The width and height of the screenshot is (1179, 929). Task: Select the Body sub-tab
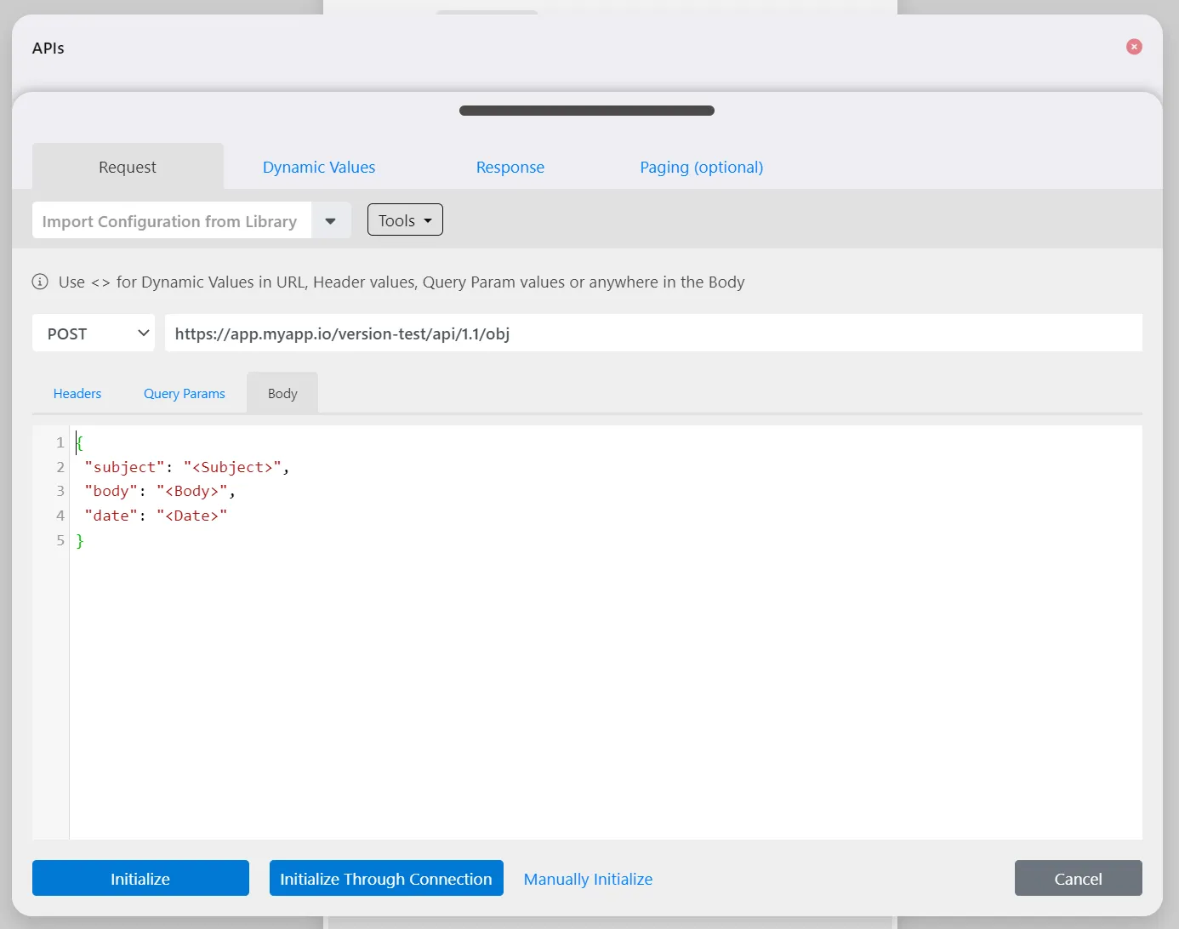tap(282, 393)
